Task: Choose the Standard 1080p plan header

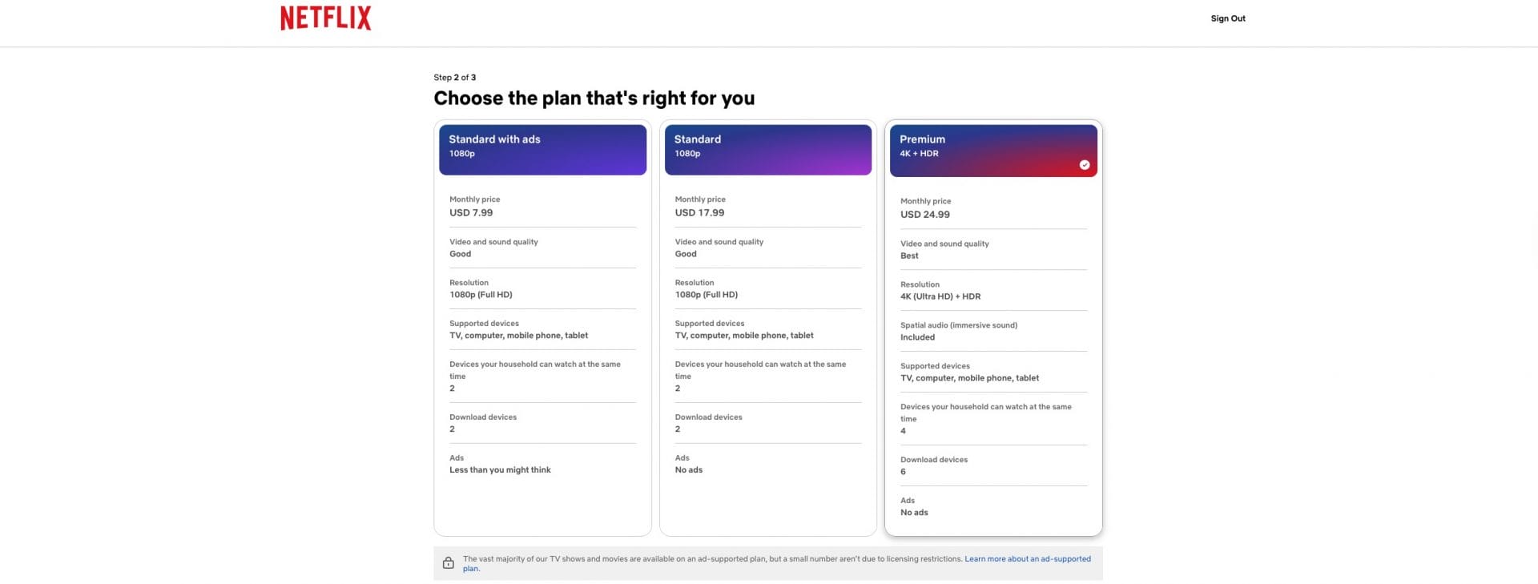Action: 767,149
